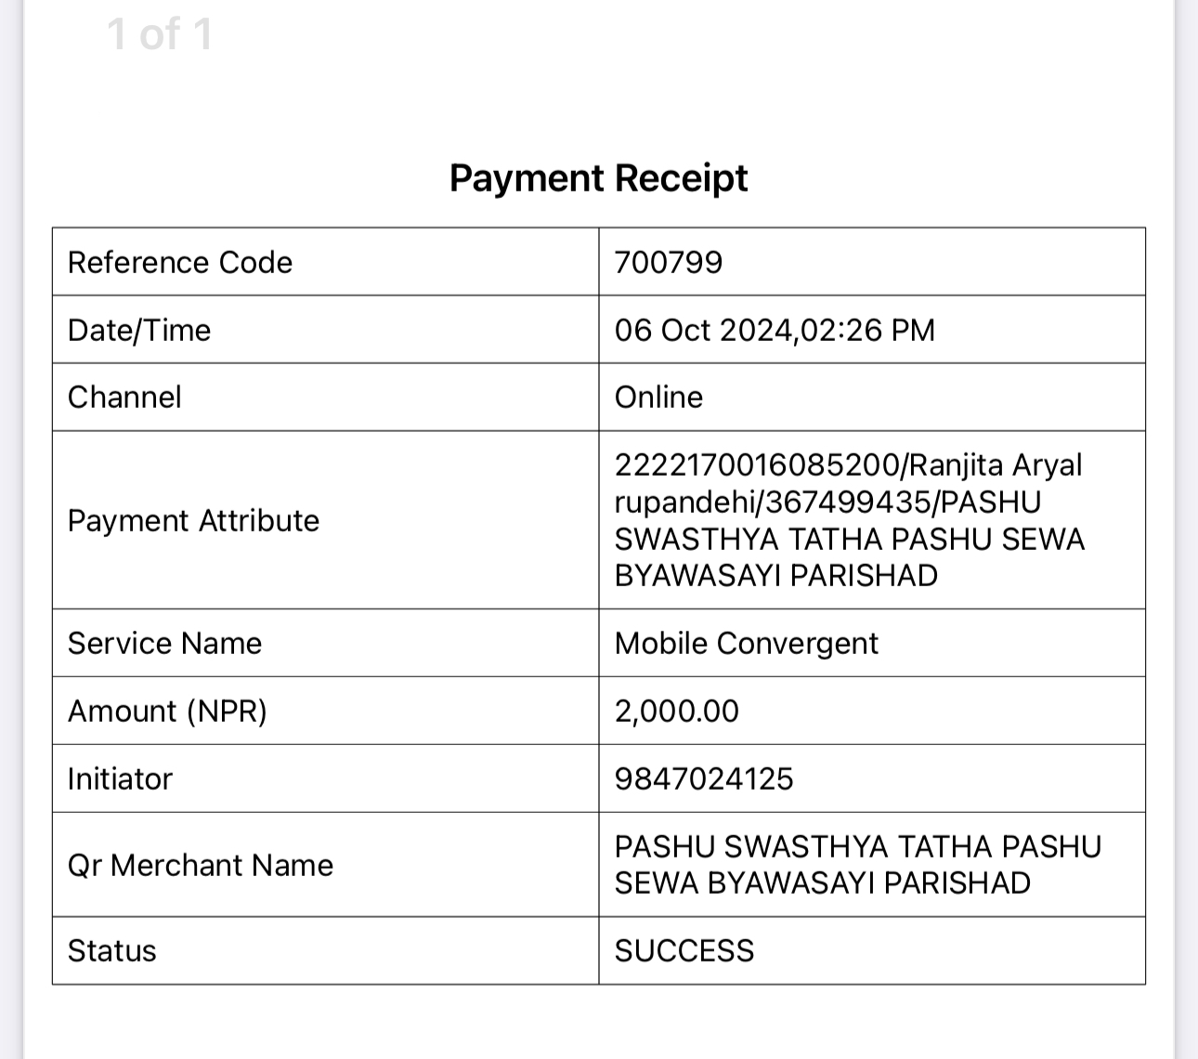The width and height of the screenshot is (1198, 1059).
Task: Select the date 06 Oct 2024,02:26 PM
Action: tap(775, 330)
